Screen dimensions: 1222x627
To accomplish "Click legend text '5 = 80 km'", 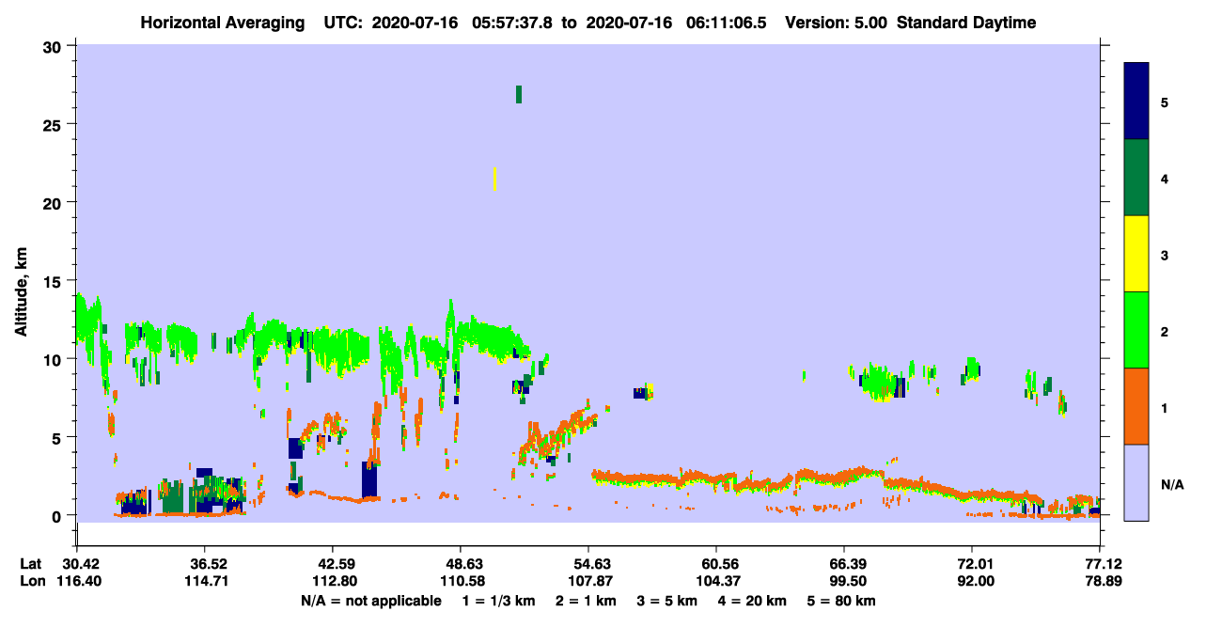I will pyautogui.click(x=842, y=601).
